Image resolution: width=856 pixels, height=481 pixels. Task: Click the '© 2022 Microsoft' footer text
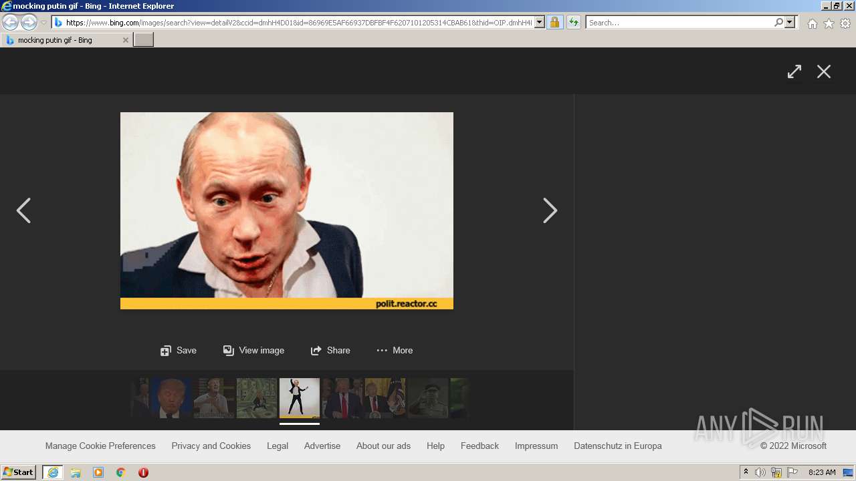[x=793, y=446]
